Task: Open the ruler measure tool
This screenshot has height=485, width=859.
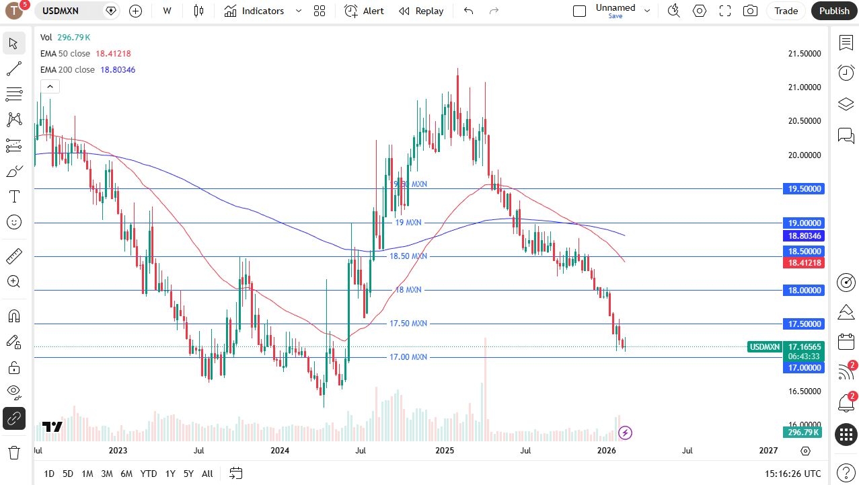Action: coord(13,256)
